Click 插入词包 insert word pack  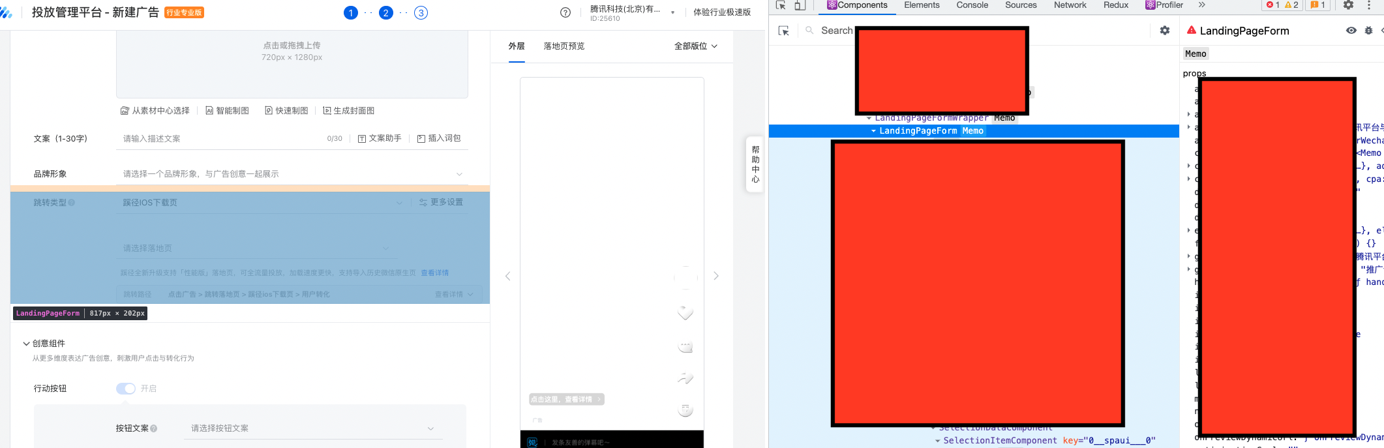pos(439,138)
